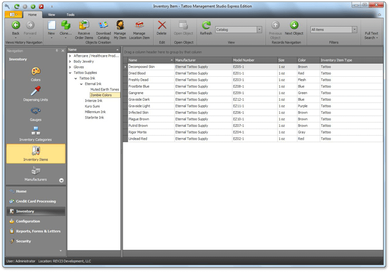Viewport: 390px width, 272px height.
Task: Refresh the inventory list
Action: click(206, 26)
